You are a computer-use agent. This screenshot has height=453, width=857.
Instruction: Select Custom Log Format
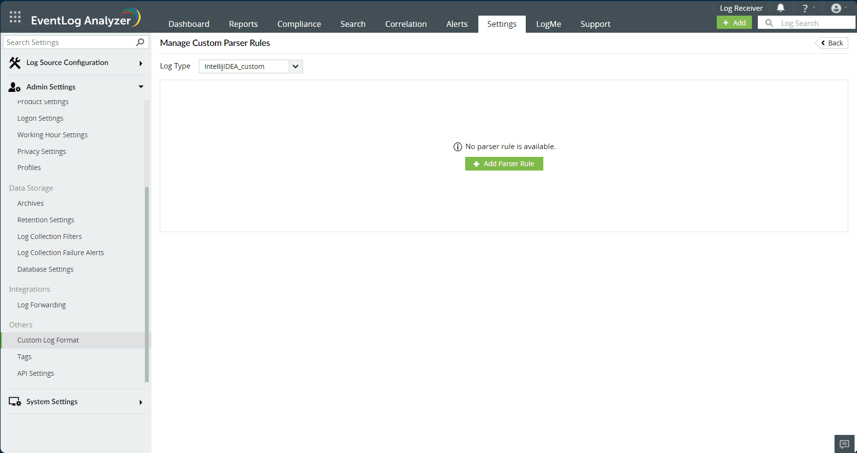point(75,340)
